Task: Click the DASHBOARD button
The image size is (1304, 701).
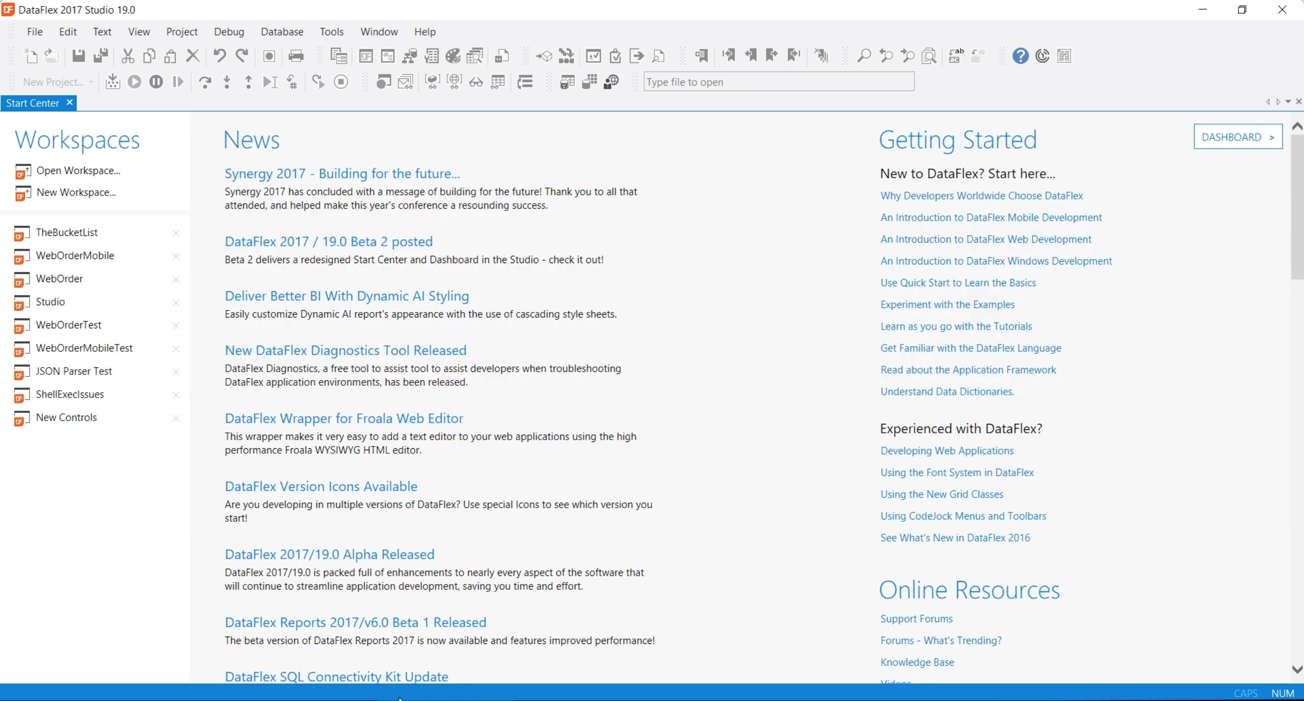Action: [x=1237, y=137]
